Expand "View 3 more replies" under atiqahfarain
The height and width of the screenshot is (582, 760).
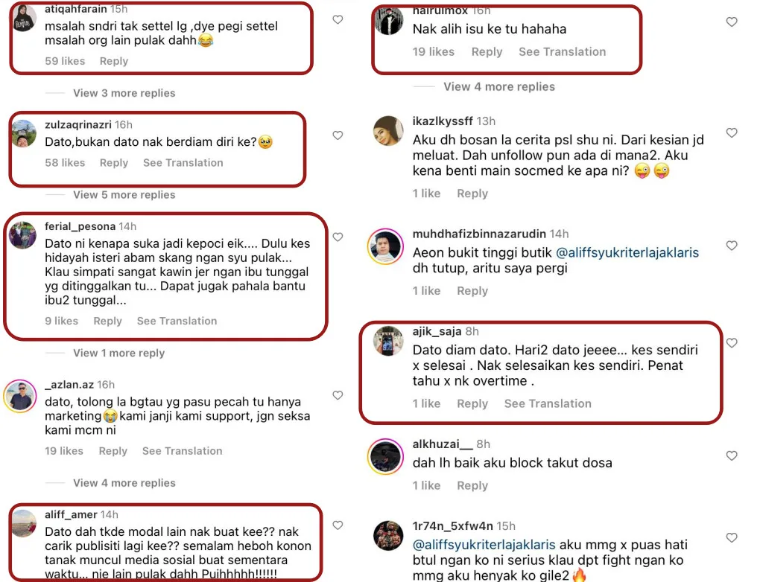tap(124, 93)
